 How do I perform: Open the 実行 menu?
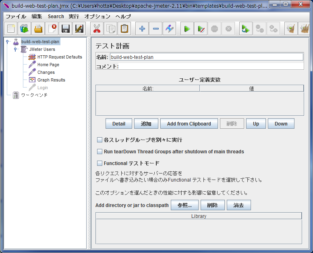tap(74, 17)
